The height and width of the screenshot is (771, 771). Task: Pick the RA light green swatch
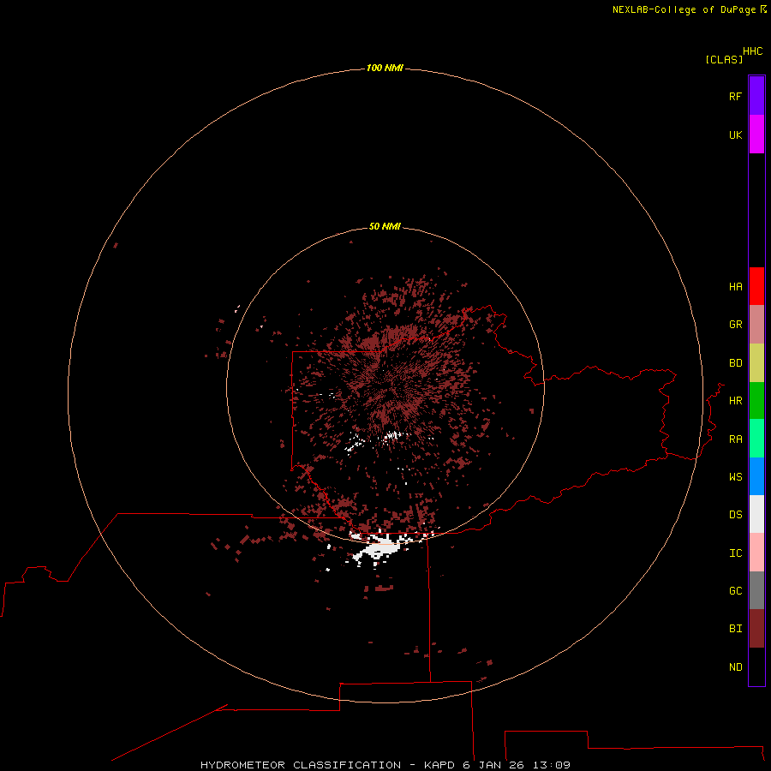click(756, 439)
